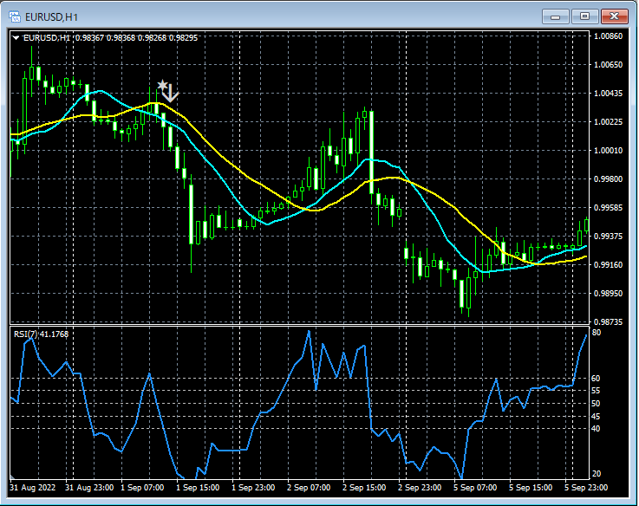Click the 5 Sep 23:00 time axis label

point(586,488)
